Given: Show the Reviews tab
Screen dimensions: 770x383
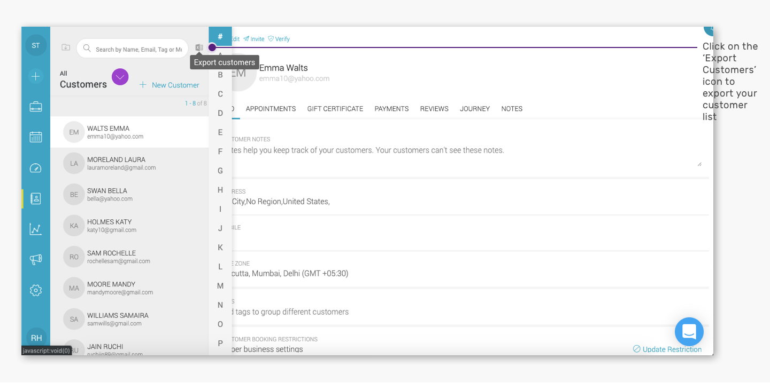Looking at the screenshot, I should coord(434,109).
